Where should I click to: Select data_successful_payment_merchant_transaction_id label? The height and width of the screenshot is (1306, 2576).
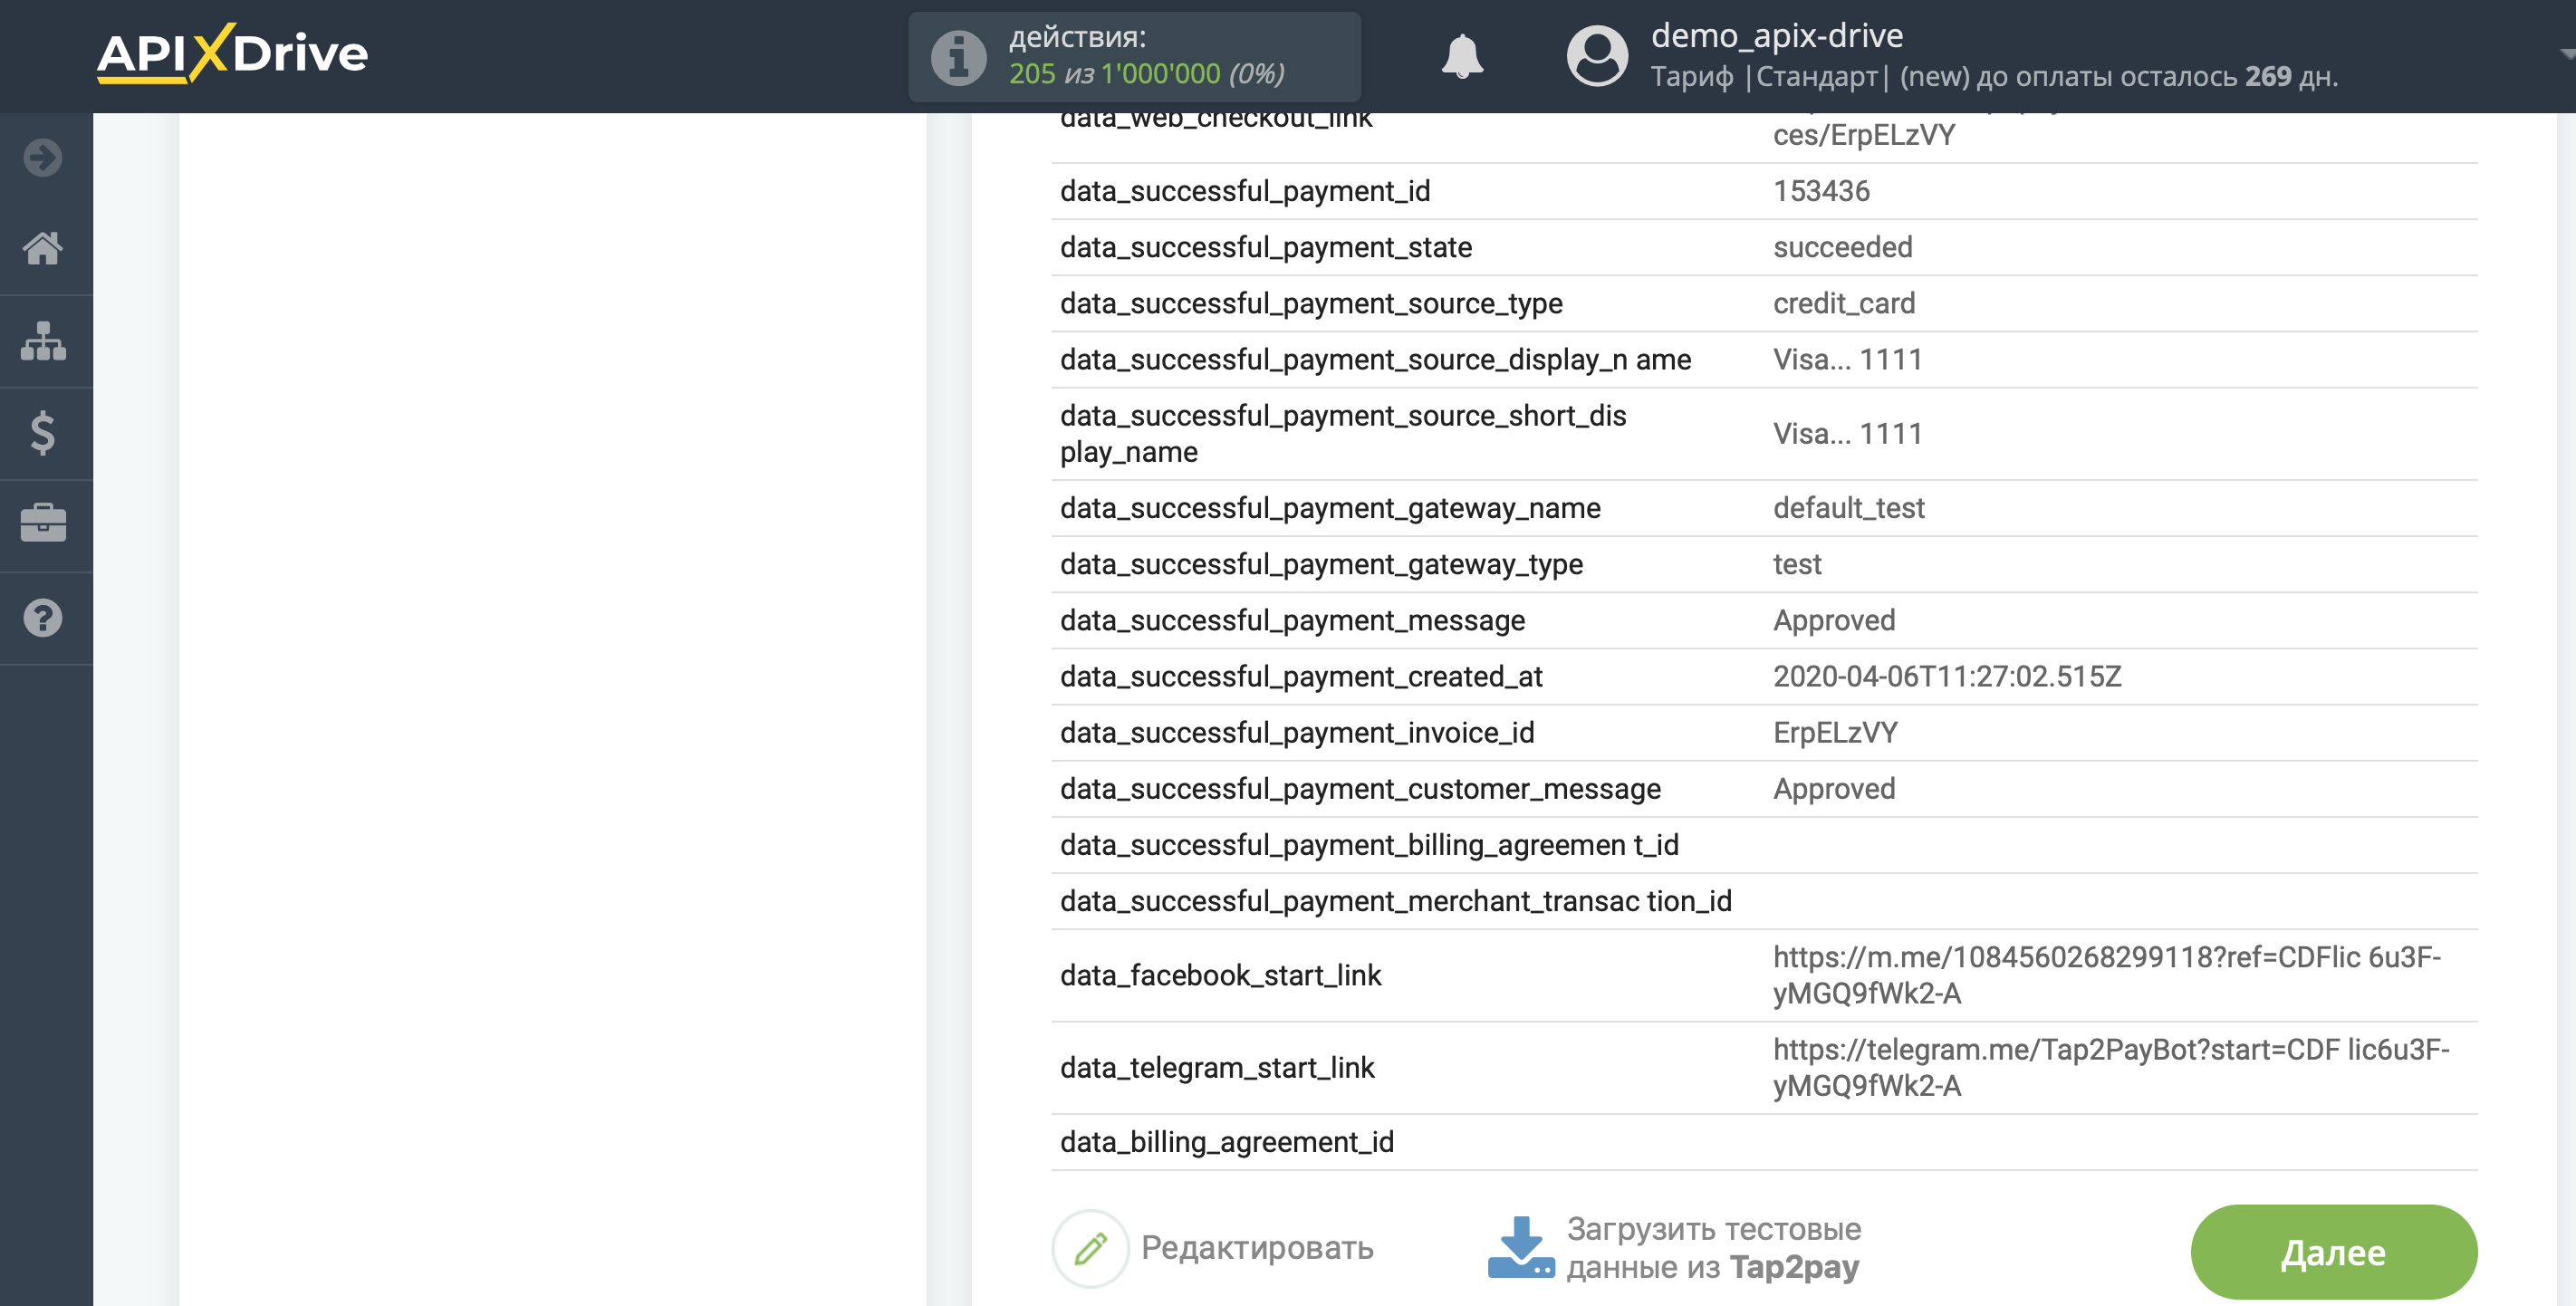1396,901
